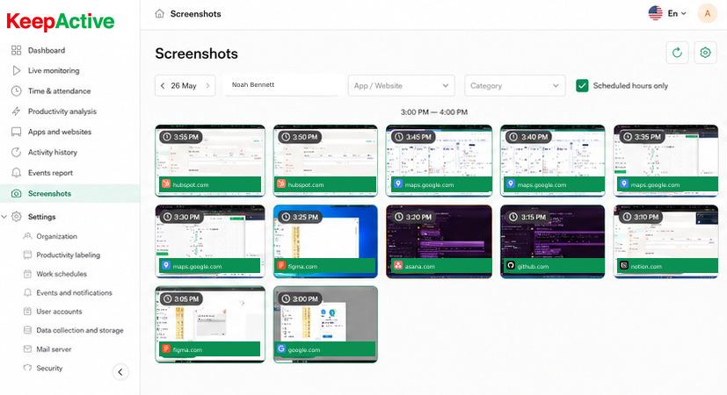The image size is (727, 395).
Task: Open the Dashboard grid icon
Action: click(16, 50)
